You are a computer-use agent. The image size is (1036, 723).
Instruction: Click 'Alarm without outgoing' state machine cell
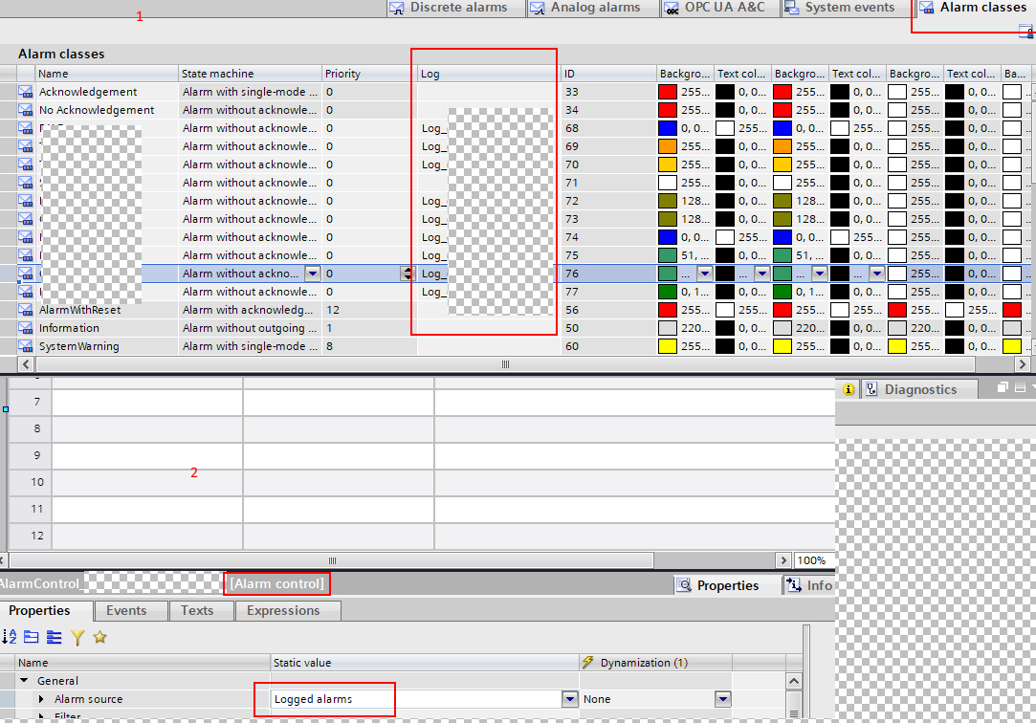pyautogui.click(x=250, y=328)
